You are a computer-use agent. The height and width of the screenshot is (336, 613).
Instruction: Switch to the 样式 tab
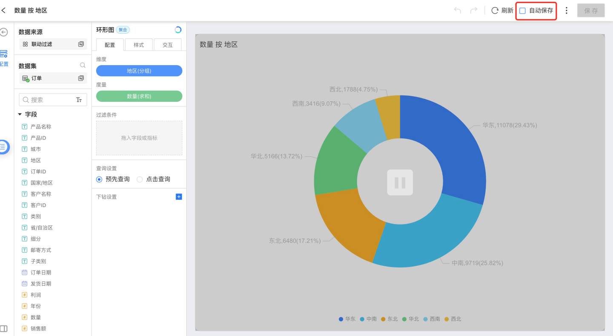pyautogui.click(x=139, y=45)
